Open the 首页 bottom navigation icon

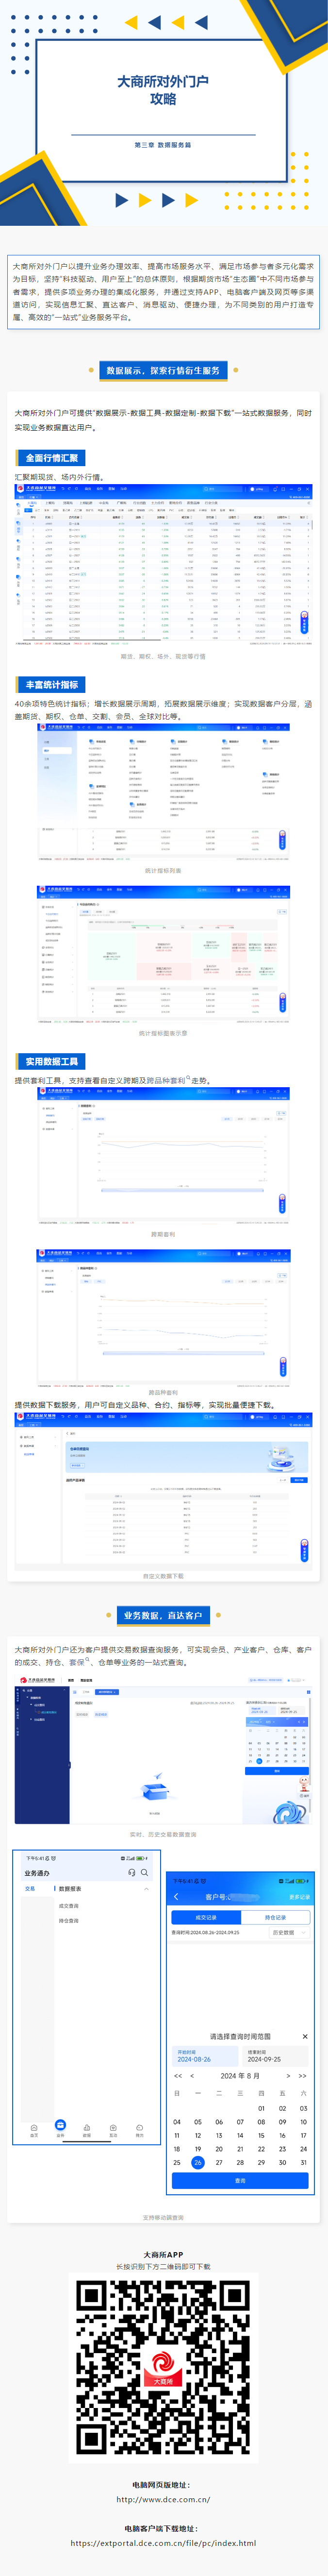pyautogui.click(x=34, y=2130)
